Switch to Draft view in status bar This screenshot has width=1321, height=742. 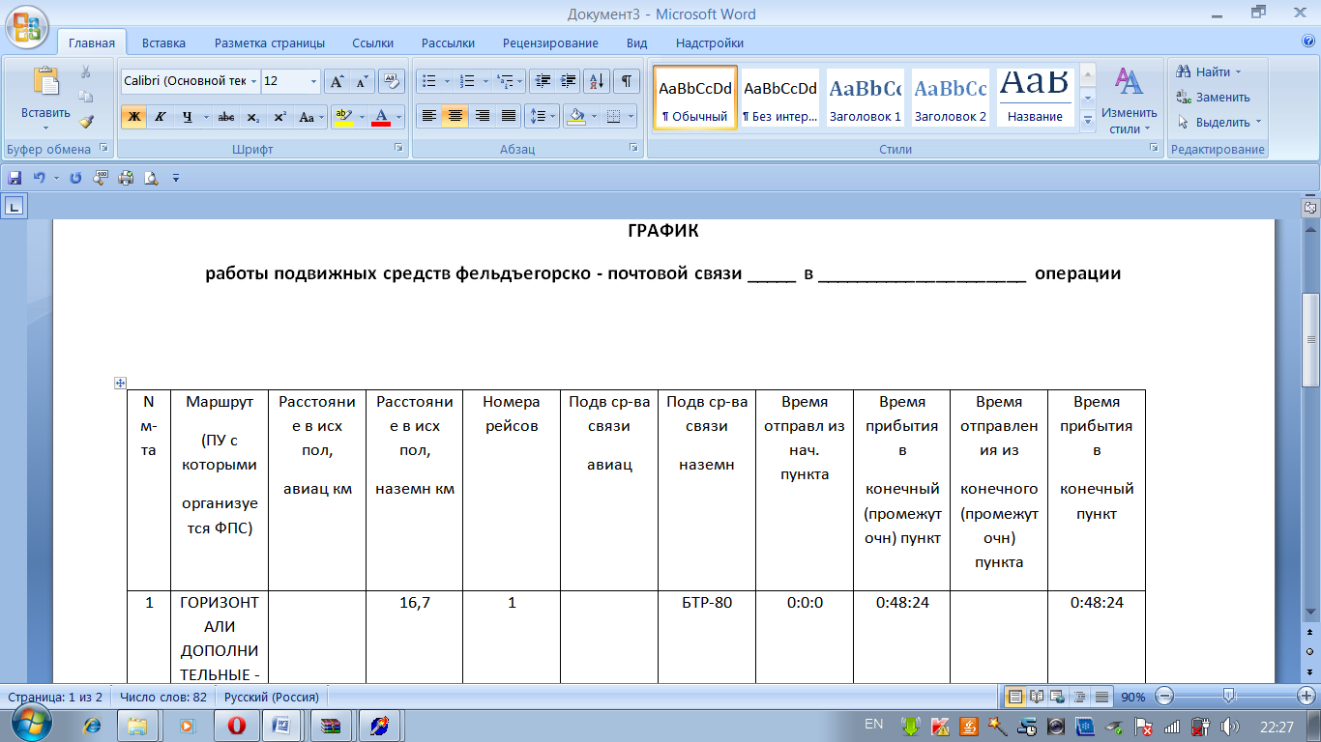pyautogui.click(x=1101, y=697)
